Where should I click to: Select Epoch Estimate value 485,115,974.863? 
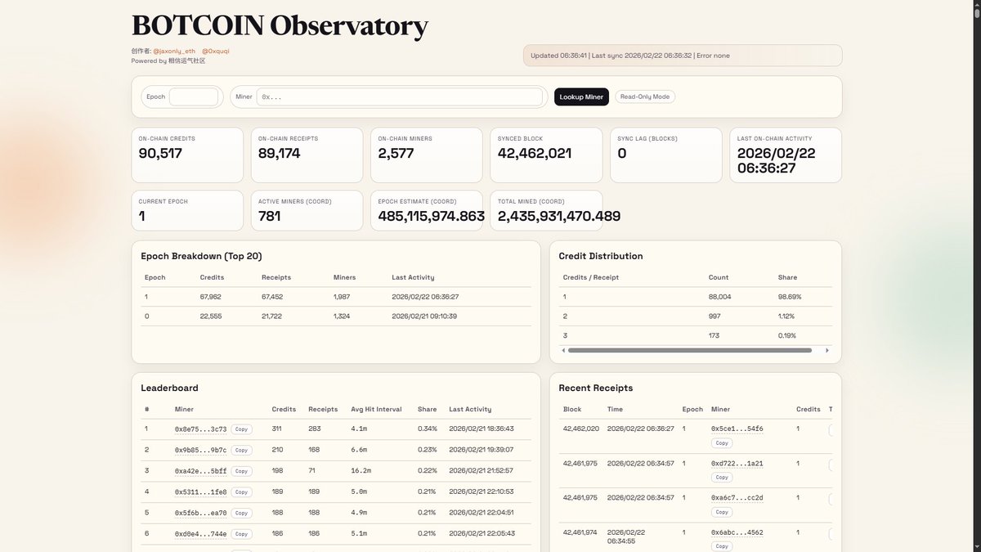[x=432, y=217]
